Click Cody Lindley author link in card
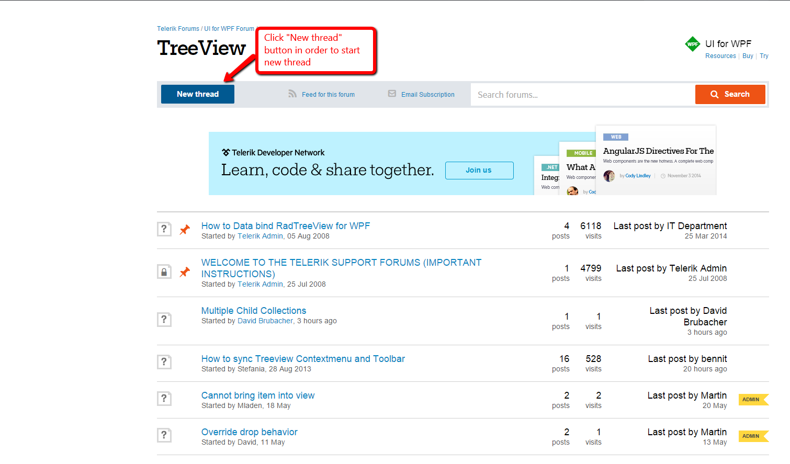 (638, 176)
